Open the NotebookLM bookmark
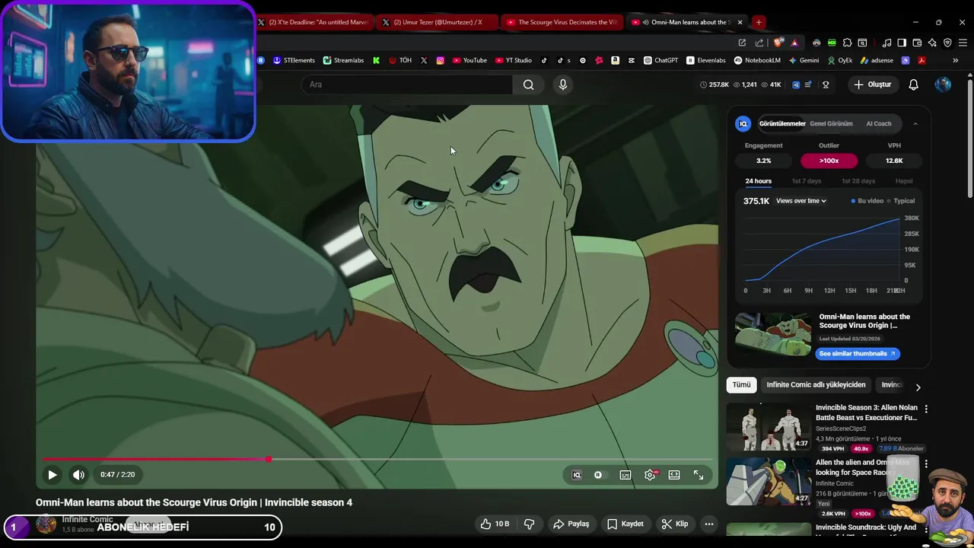The image size is (974, 548). click(x=757, y=60)
